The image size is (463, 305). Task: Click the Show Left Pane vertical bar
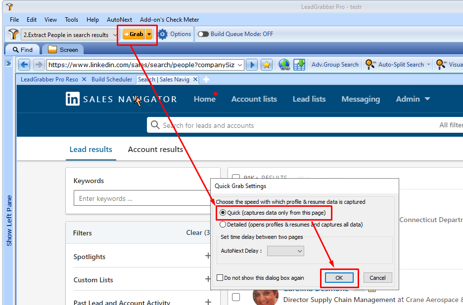pos(9,221)
